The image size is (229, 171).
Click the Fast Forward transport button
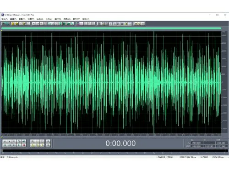(x=14, y=145)
